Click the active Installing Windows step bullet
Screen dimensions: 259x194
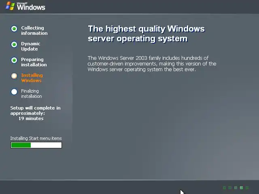pos(14,76)
